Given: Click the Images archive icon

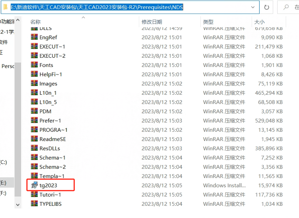Looking at the screenshot, I should [34, 83].
